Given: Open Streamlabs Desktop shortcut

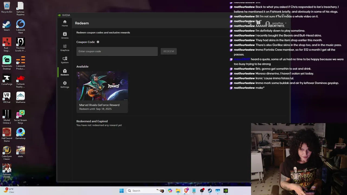Looking at the screenshot, I should tap(7, 63).
